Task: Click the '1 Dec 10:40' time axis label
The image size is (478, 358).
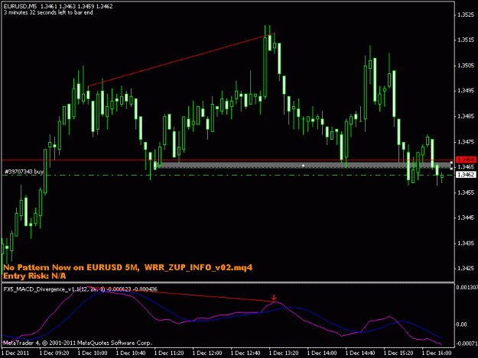Action: click(x=131, y=353)
